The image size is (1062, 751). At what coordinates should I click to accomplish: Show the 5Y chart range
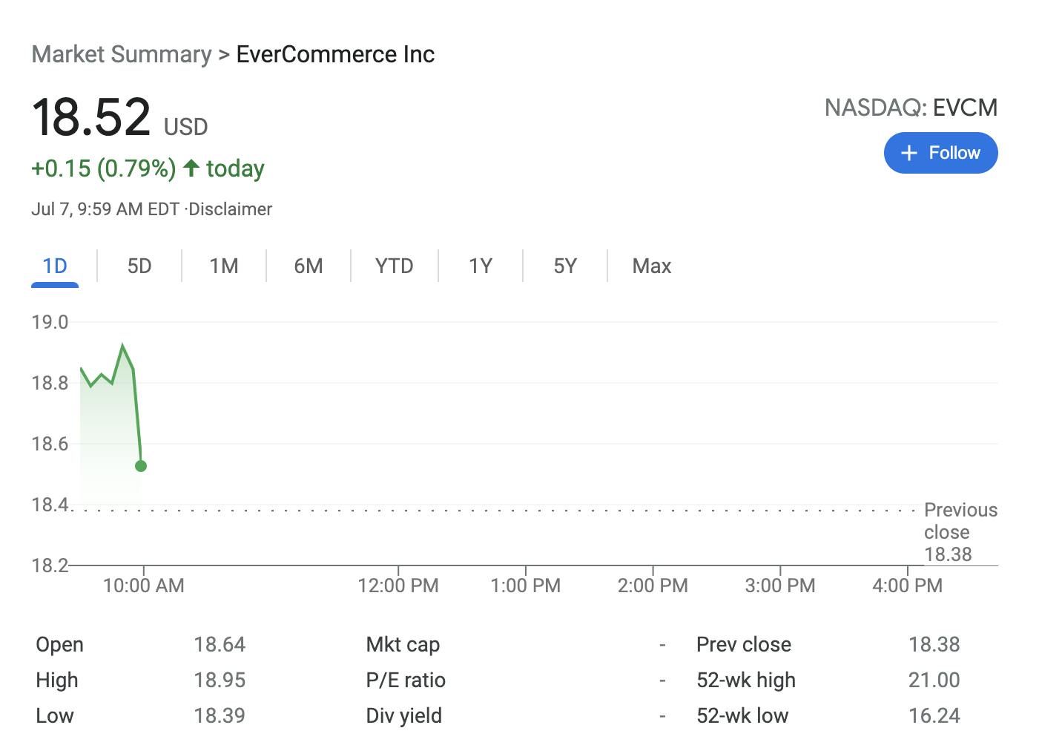pos(564,266)
